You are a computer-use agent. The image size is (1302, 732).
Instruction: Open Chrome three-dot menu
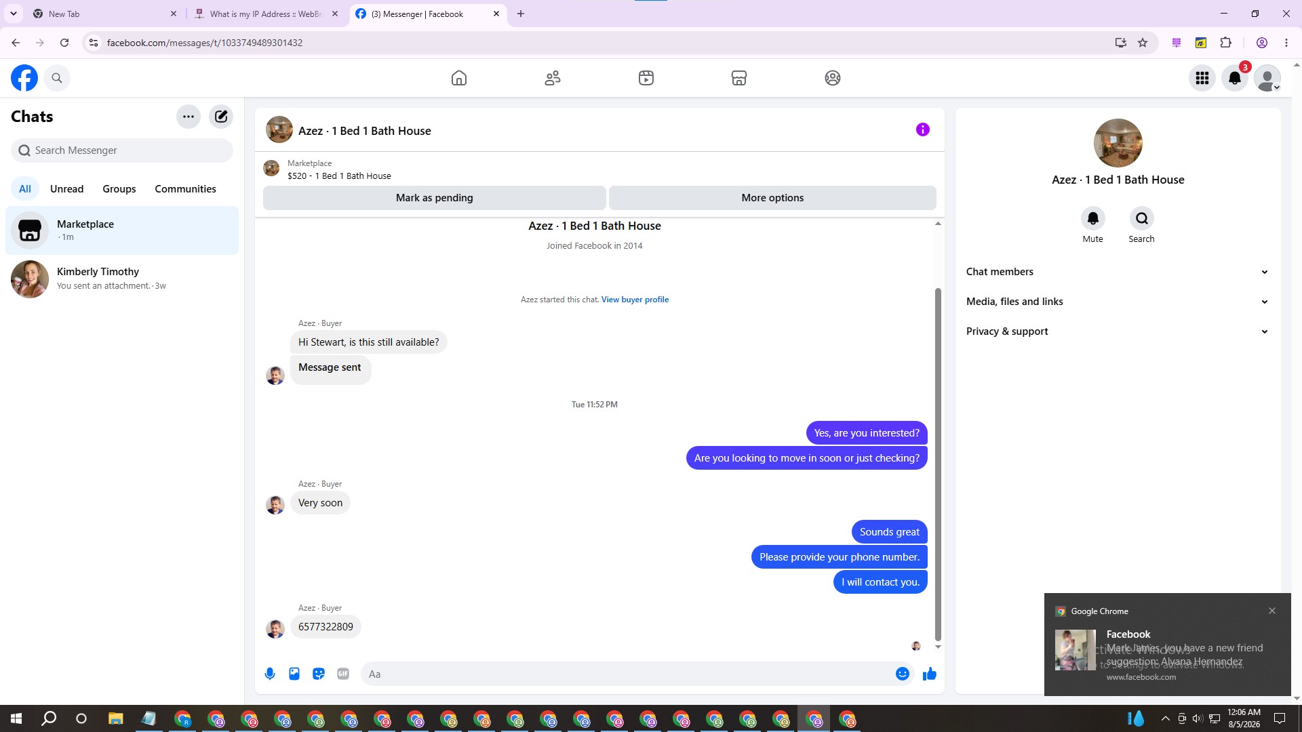coord(1286,43)
